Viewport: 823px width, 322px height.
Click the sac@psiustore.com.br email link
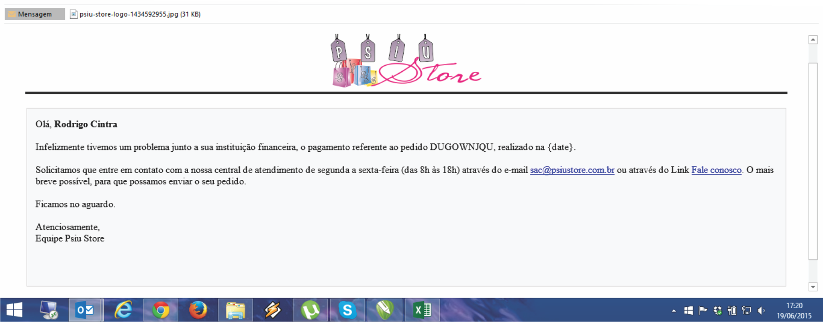coord(572,170)
